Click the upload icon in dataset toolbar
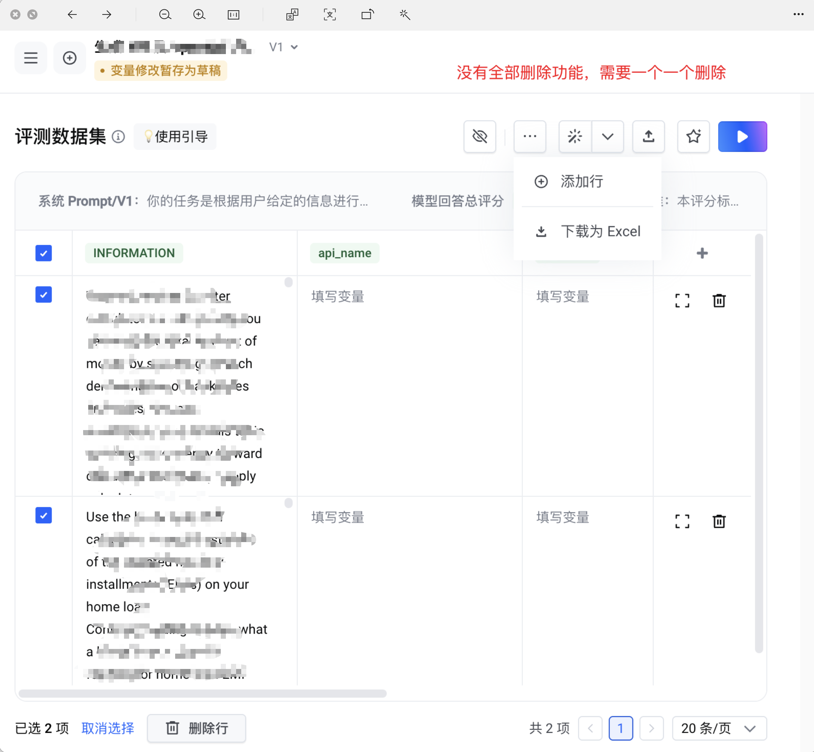Viewport: 814px width, 752px height. tap(648, 137)
